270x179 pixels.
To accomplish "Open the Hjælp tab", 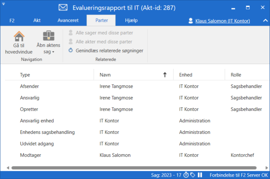I will (x=131, y=20).
